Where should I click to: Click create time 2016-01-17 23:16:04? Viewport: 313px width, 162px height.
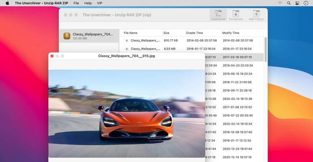(201, 49)
